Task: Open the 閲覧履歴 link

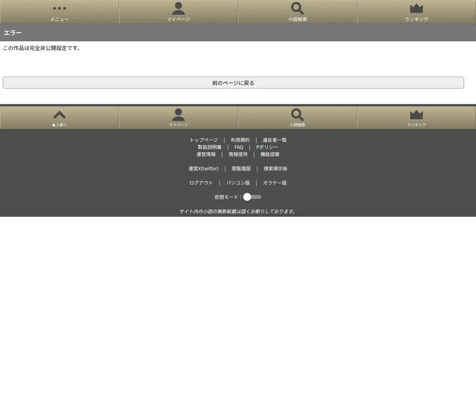Action: tap(241, 169)
